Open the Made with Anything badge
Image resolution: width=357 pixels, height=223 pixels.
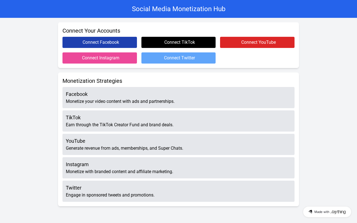(x=327, y=212)
